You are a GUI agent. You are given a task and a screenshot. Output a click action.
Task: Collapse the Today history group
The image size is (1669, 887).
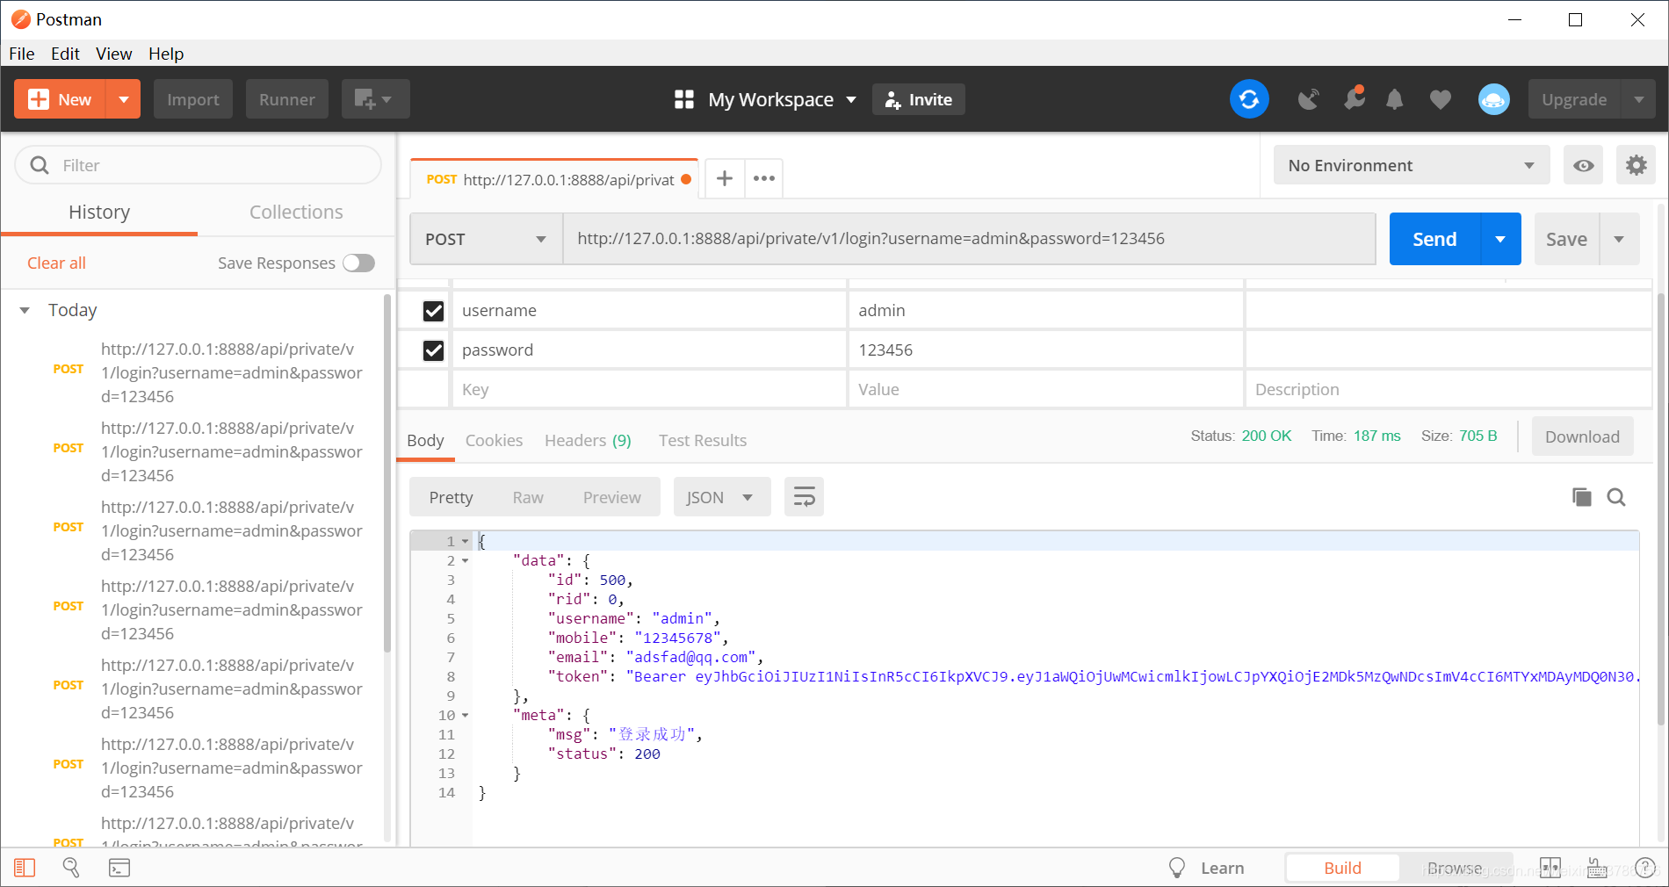coord(25,310)
